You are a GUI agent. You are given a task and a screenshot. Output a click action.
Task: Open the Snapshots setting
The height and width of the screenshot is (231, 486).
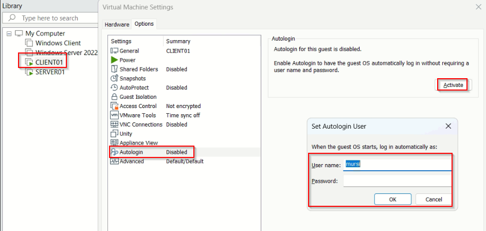185,78
